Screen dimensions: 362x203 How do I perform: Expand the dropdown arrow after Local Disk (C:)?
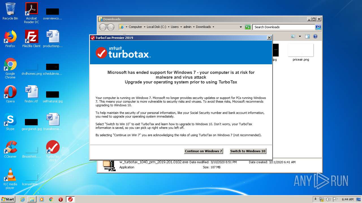coord(169,27)
